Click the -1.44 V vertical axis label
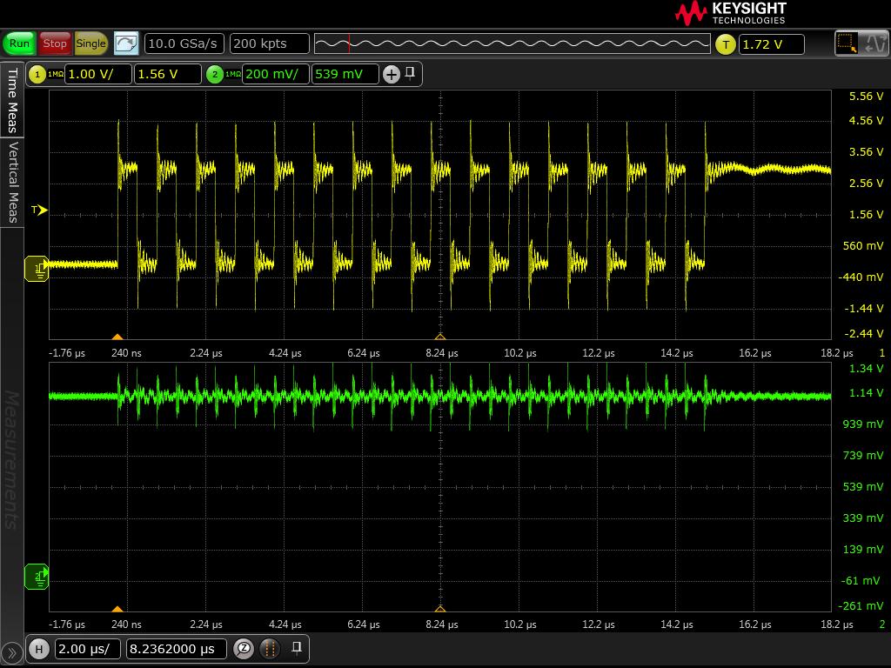Viewport: 891px width, 668px height. pos(864,308)
